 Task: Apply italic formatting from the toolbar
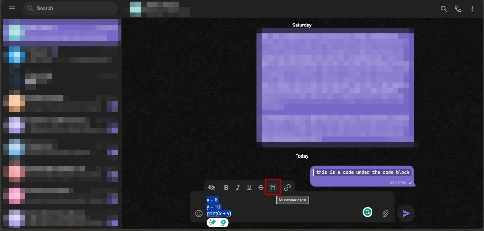238,187
